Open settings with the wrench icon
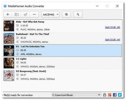Image resolution: width=126 pixels, height=100 pixels. pyautogui.click(x=78, y=14)
